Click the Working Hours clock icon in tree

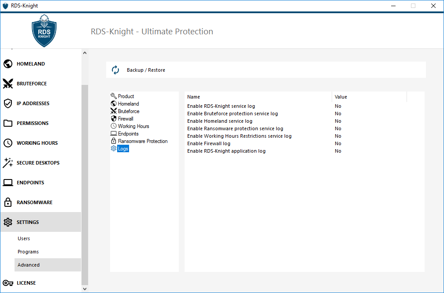point(114,126)
